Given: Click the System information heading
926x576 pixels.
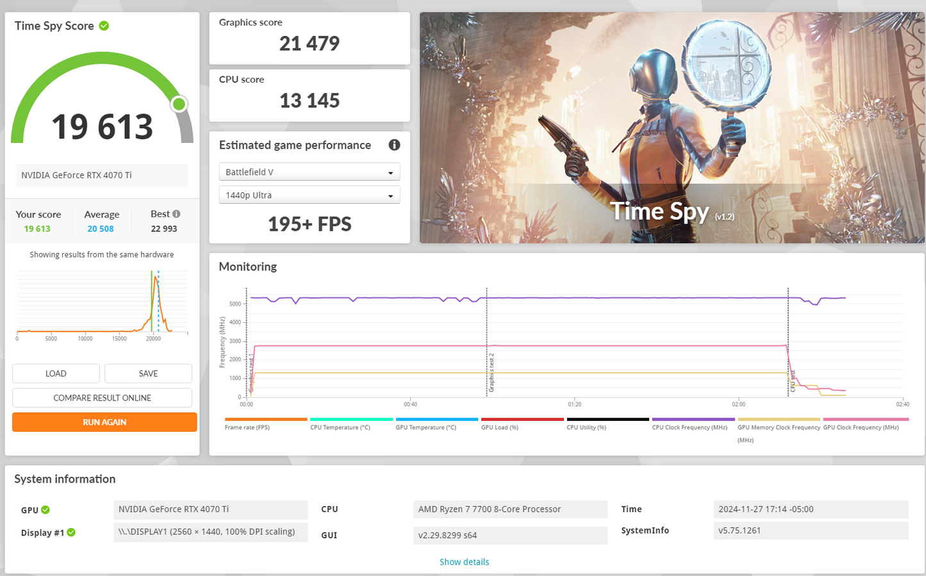Looking at the screenshot, I should 65,479.
